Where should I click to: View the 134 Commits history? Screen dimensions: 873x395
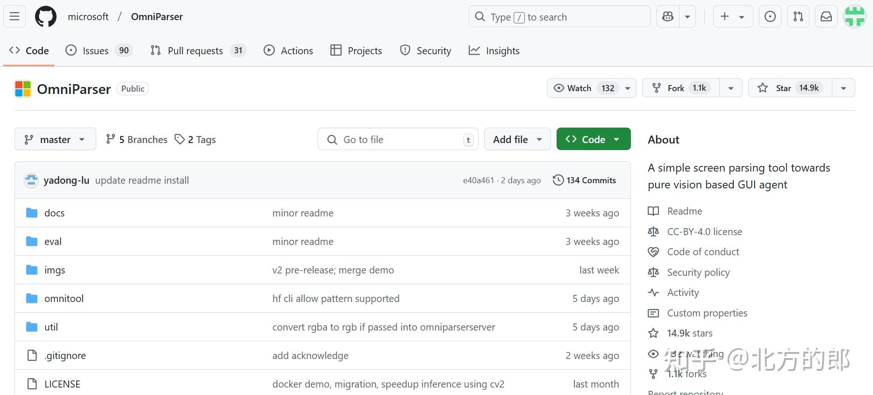(x=584, y=180)
